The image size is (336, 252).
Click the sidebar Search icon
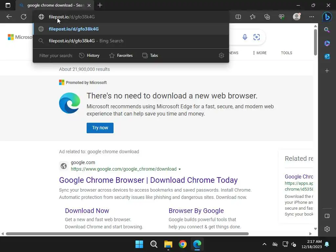pyautogui.click(x=327, y=30)
